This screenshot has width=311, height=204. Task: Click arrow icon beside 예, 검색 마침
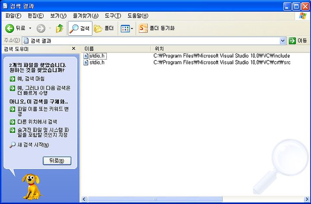tap(12, 79)
